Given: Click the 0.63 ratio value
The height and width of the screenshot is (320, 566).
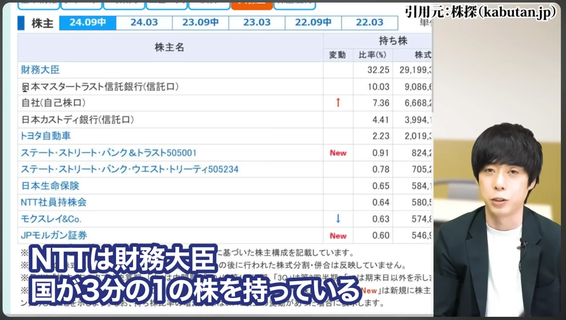Looking at the screenshot, I should [381, 219].
